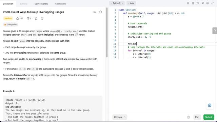Viewport: 217px width, 122px height.
Task: Open Solutions (165) tab
Action: coord(41,4)
